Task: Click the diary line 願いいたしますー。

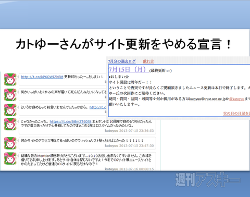Action: 124,104
